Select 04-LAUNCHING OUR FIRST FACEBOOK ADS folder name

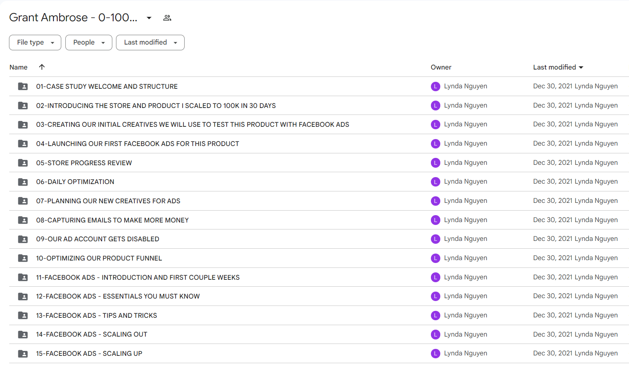click(x=138, y=144)
